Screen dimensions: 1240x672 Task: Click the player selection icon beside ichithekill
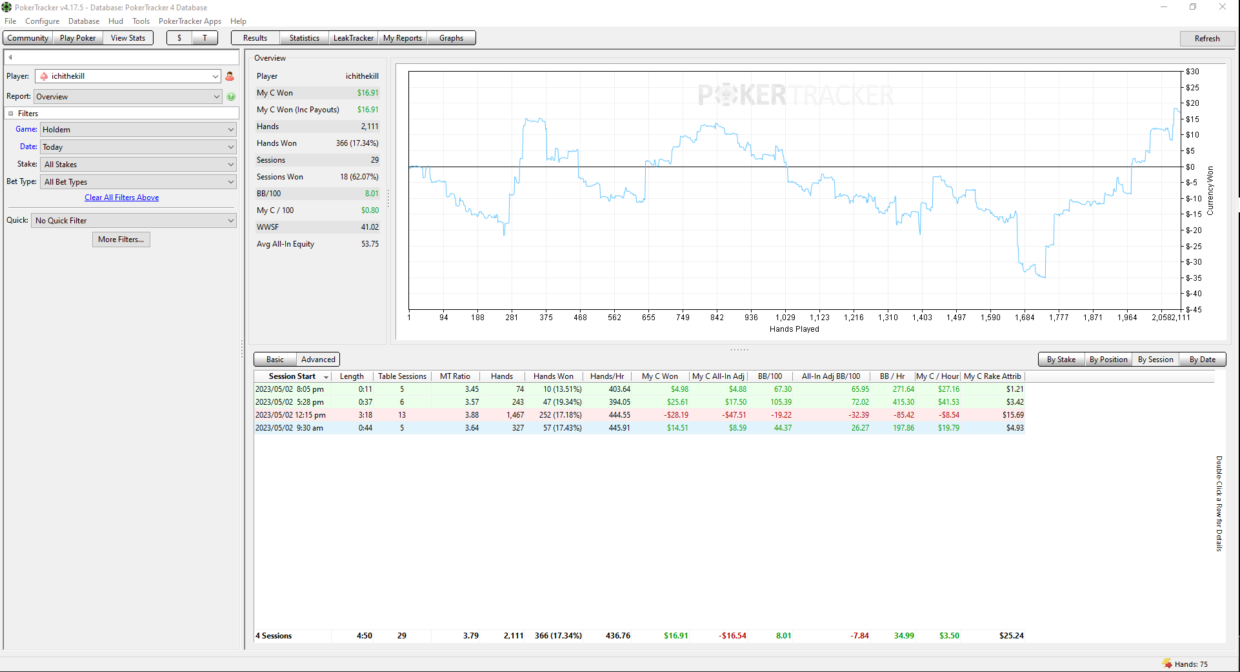tap(230, 76)
